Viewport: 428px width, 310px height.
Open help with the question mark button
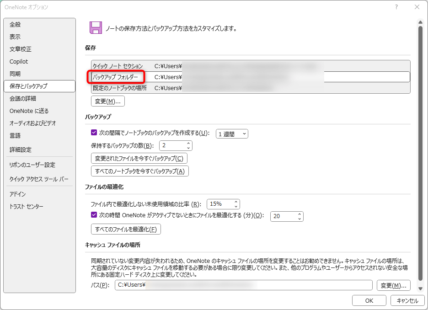[396, 7]
